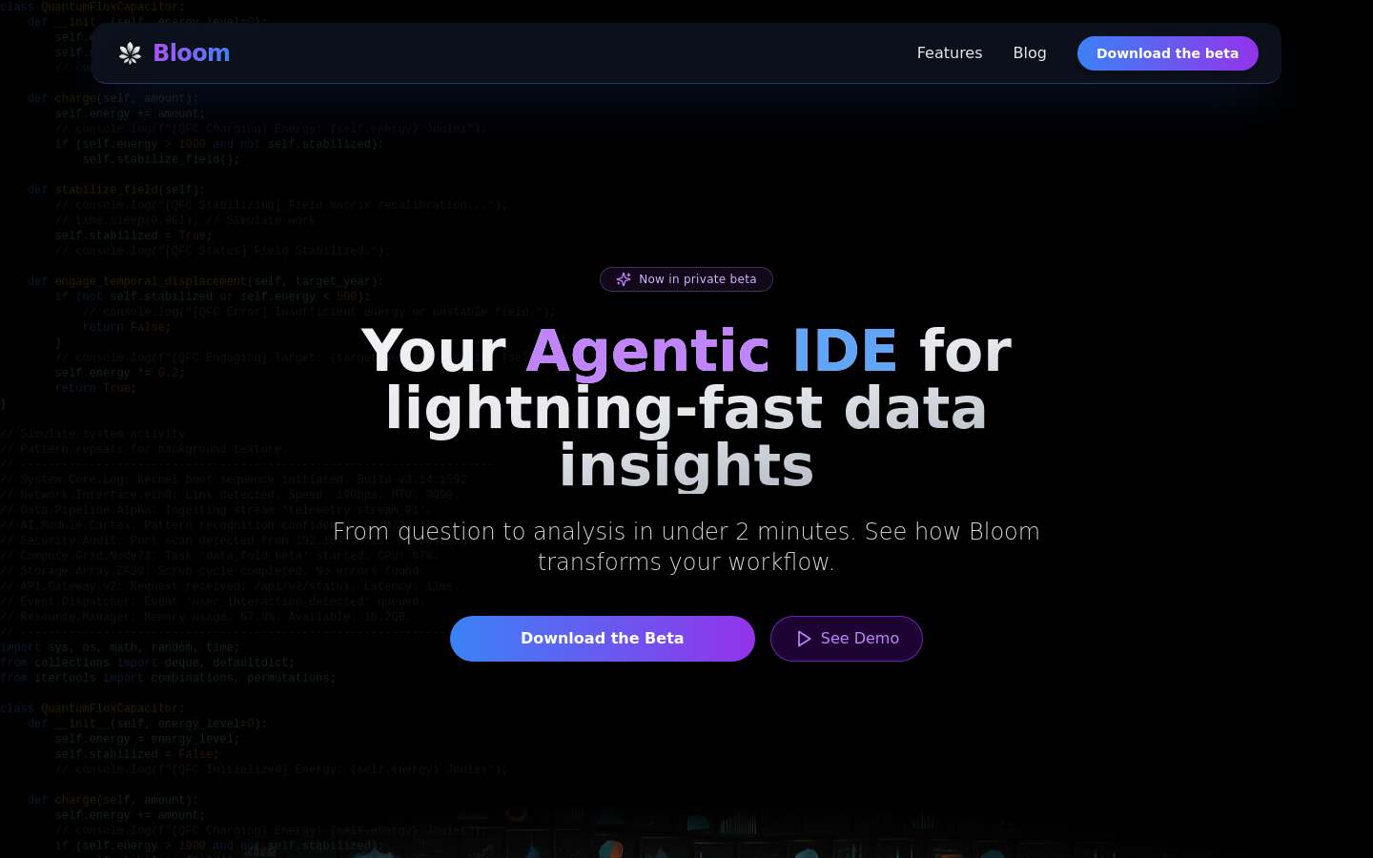Click the See Demo button
Image resolution: width=1373 pixels, height=858 pixels.
tap(846, 639)
